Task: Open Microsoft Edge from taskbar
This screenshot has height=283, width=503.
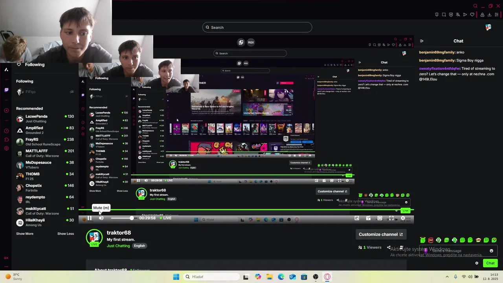Action: click(281, 277)
